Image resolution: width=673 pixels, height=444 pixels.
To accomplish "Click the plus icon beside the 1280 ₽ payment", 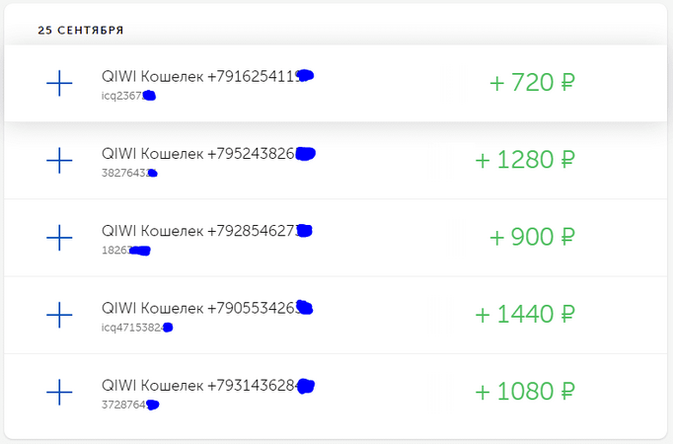I will pos(59,161).
